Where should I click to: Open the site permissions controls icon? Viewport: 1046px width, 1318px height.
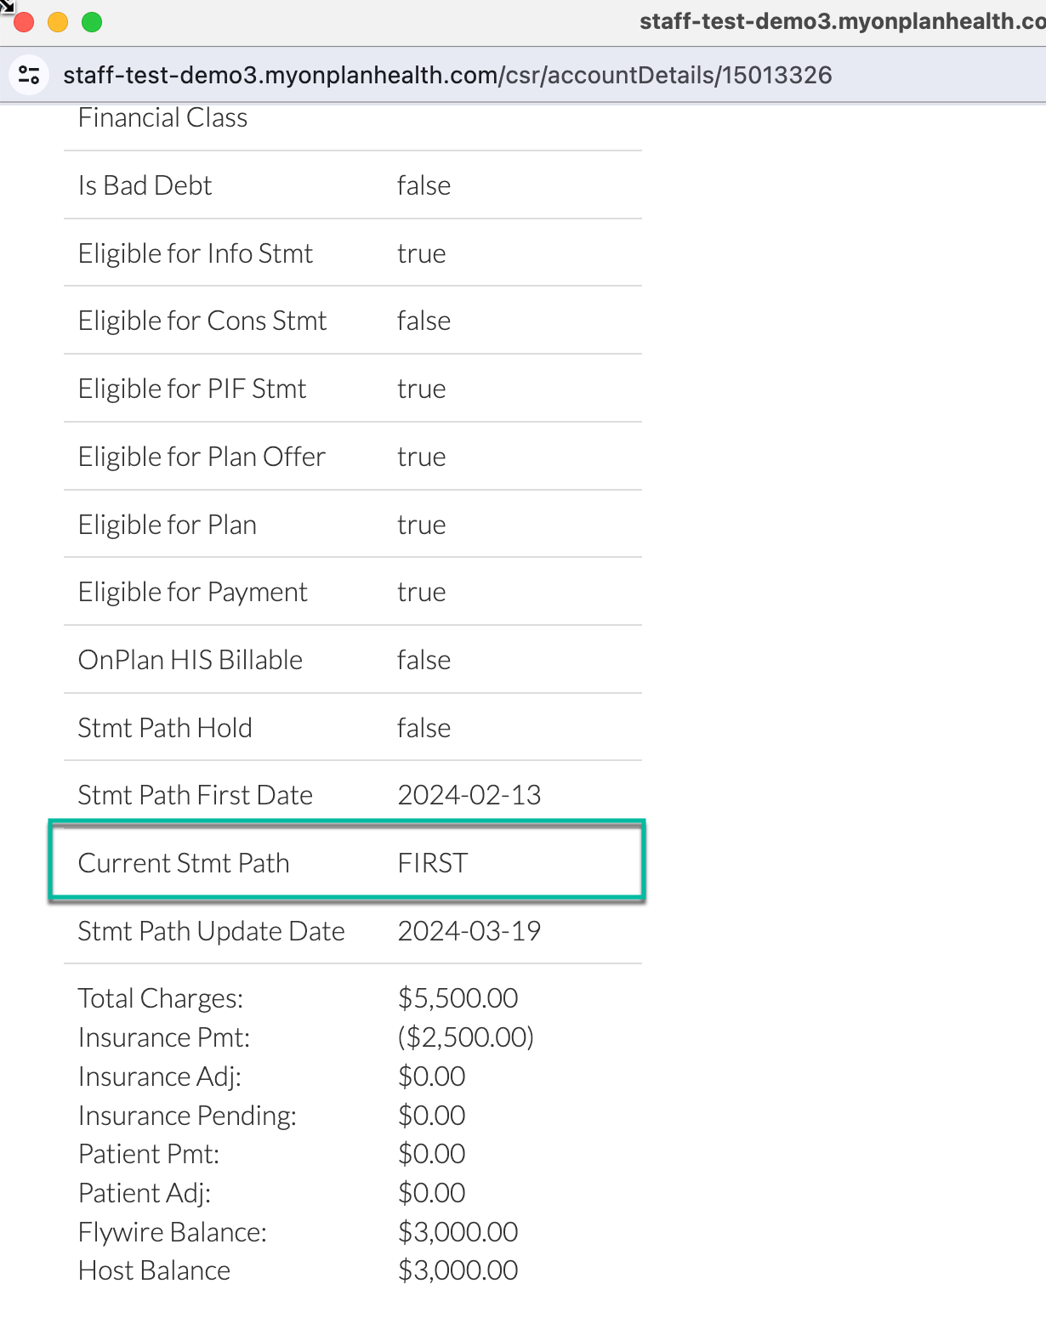pyautogui.click(x=28, y=75)
